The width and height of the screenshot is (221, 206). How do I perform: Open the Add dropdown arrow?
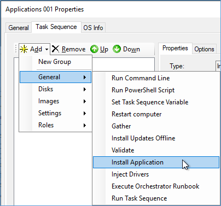pyautogui.click(x=46, y=49)
